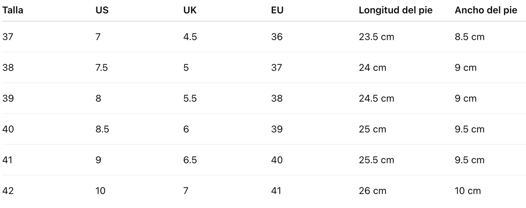Click the 10 cm foot width cell
Screen dimensions: 526x208
point(468,191)
